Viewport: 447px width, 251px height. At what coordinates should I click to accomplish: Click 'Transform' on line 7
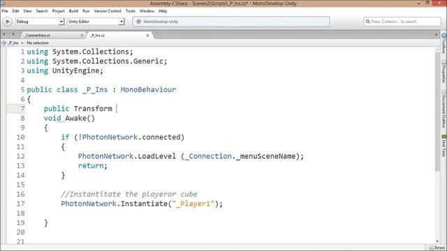[x=93, y=109]
